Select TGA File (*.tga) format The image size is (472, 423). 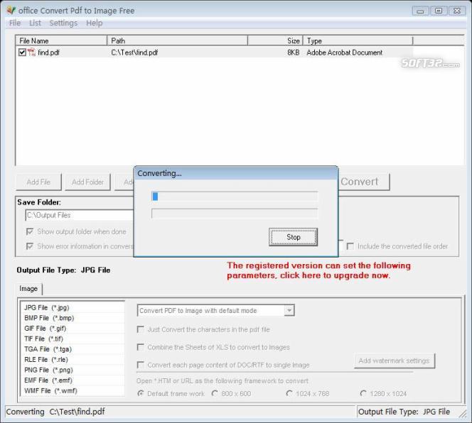[73, 349]
